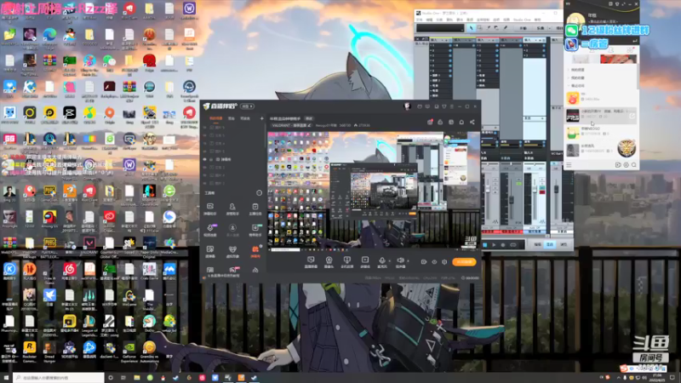Click the screen capture source icon
The height and width of the screenshot is (383, 681).
click(x=311, y=260)
